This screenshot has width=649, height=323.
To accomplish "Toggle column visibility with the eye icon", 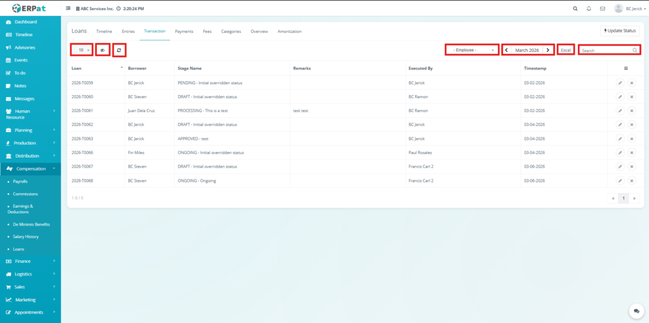I will [102, 49].
